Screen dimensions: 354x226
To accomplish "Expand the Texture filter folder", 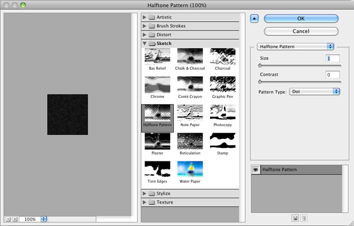I will tap(144, 202).
